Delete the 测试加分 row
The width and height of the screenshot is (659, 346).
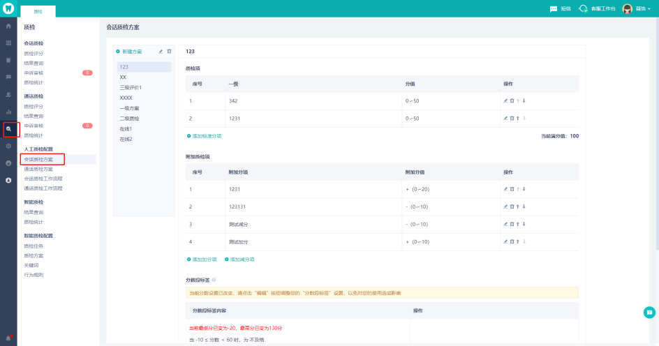[x=512, y=242]
